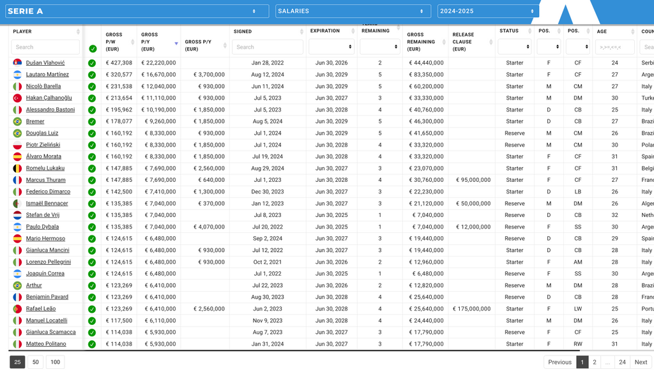This screenshot has width=654, height=374.
Task: Open the 2024-2025 season dropdown
Action: pyautogui.click(x=488, y=11)
